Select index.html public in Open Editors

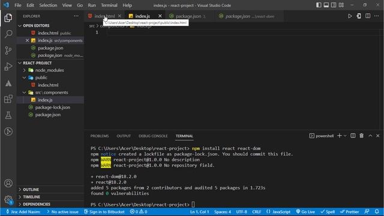coord(50,33)
